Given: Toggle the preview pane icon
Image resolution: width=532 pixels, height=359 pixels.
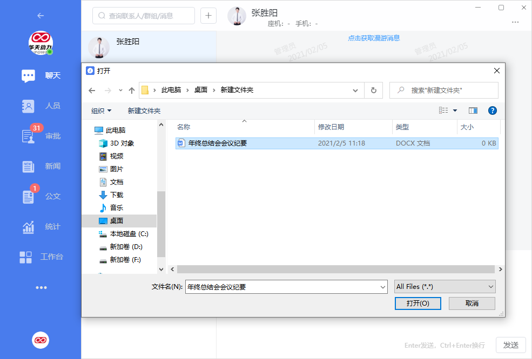Looking at the screenshot, I should (x=473, y=111).
